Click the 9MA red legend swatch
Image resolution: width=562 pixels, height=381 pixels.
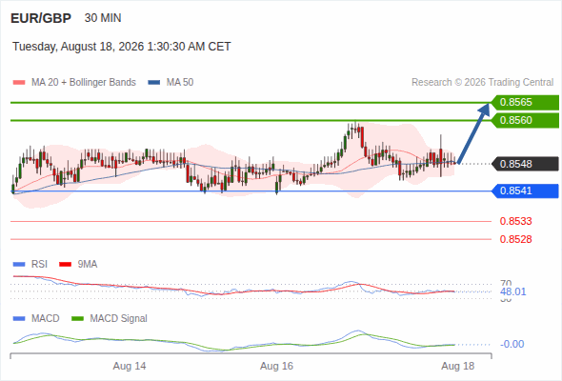(65, 265)
